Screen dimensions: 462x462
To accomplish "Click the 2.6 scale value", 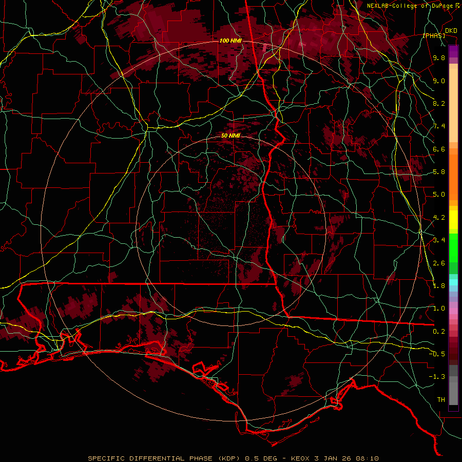I will 439,263.
